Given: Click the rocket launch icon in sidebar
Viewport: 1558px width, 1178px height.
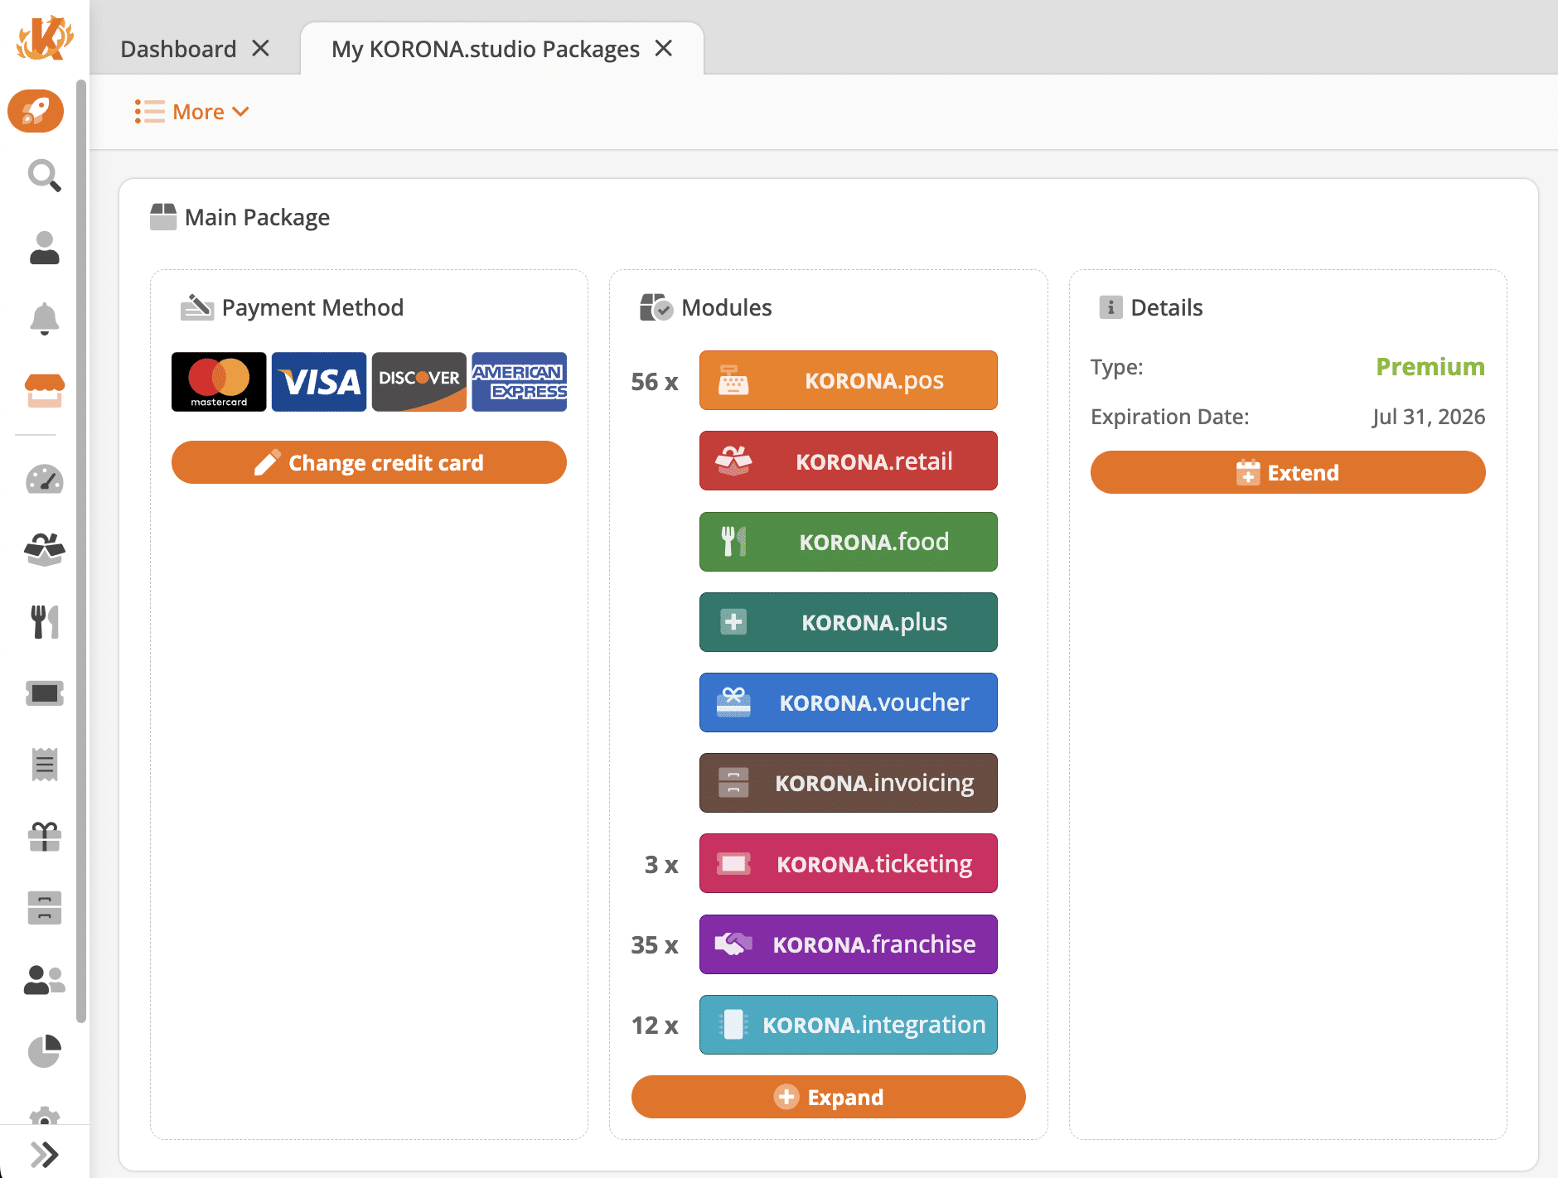Looking at the screenshot, I should click(x=36, y=111).
